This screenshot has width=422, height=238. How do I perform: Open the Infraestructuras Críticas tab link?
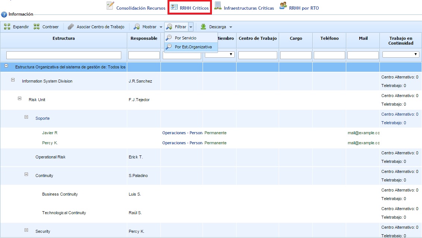pyautogui.click(x=248, y=8)
